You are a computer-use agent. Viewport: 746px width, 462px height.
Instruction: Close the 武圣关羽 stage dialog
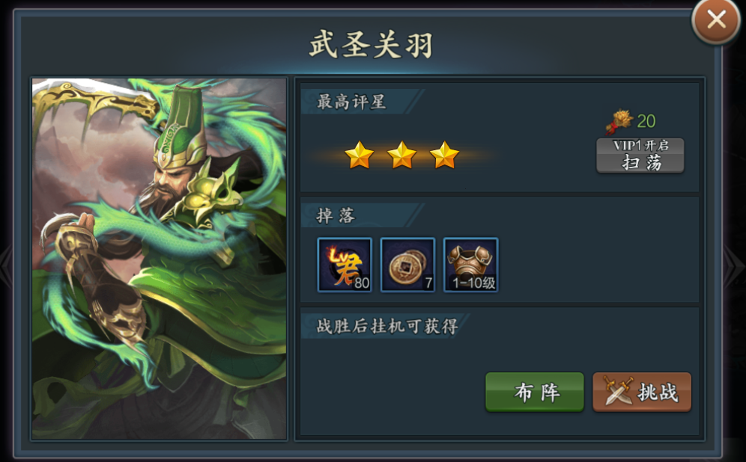715,20
